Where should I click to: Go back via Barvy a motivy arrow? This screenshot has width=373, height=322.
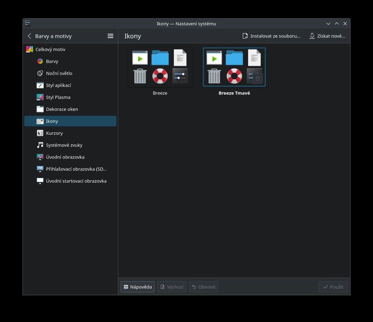click(30, 36)
